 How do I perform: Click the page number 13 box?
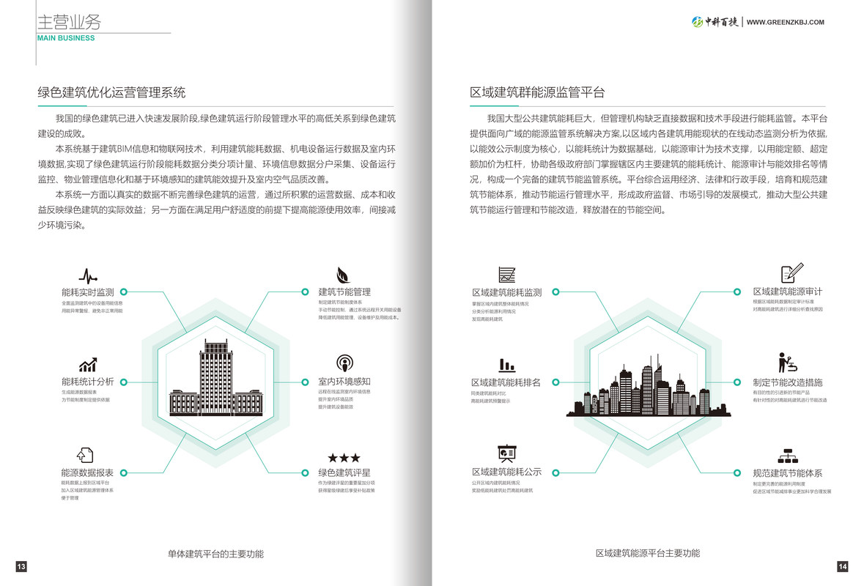21,566
